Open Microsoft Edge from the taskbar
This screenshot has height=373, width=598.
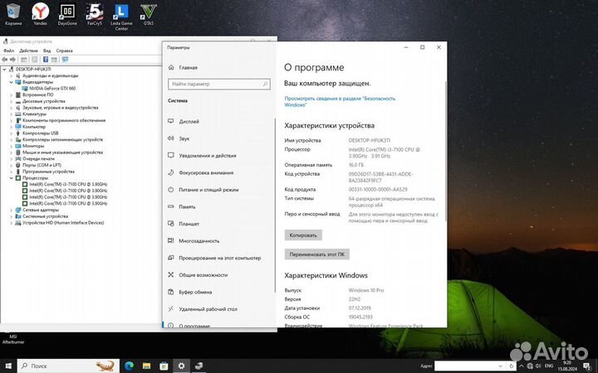[x=130, y=366]
